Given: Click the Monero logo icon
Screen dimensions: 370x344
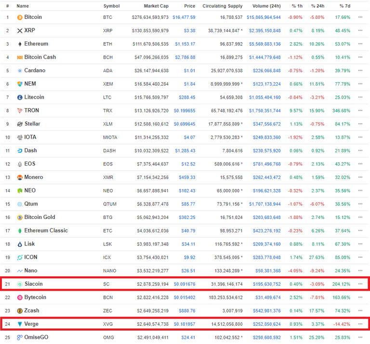Looking at the screenshot, I should (20, 178).
